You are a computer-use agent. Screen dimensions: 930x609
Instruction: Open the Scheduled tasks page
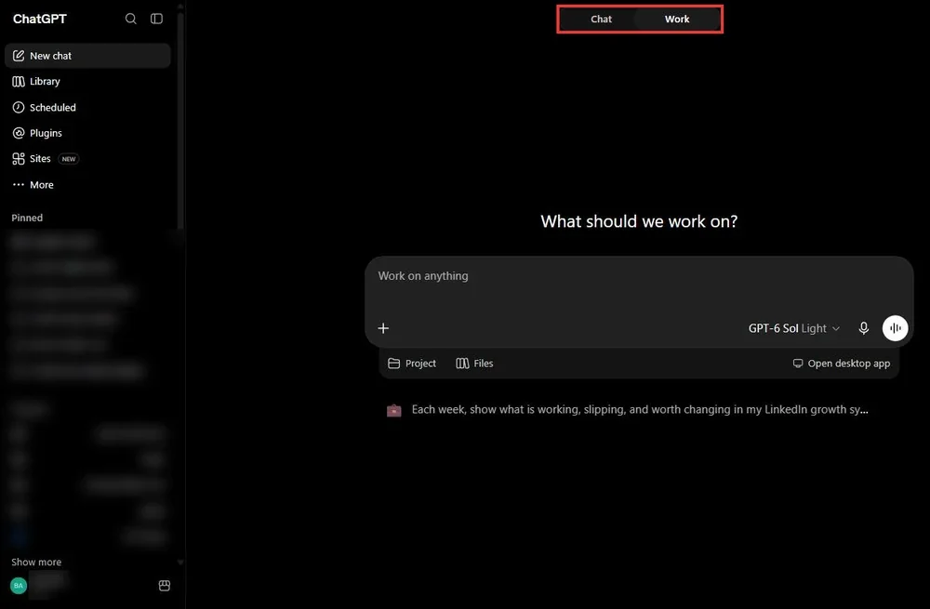tap(87, 107)
